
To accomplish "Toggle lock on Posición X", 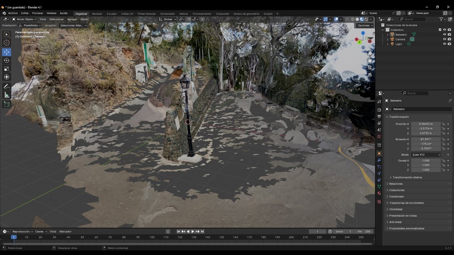I will pyautogui.click(x=443, y=124).
